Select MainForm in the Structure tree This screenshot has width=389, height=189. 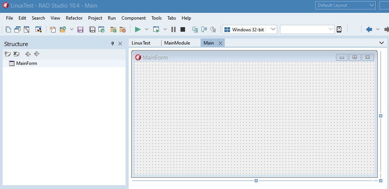click(26, 63)
